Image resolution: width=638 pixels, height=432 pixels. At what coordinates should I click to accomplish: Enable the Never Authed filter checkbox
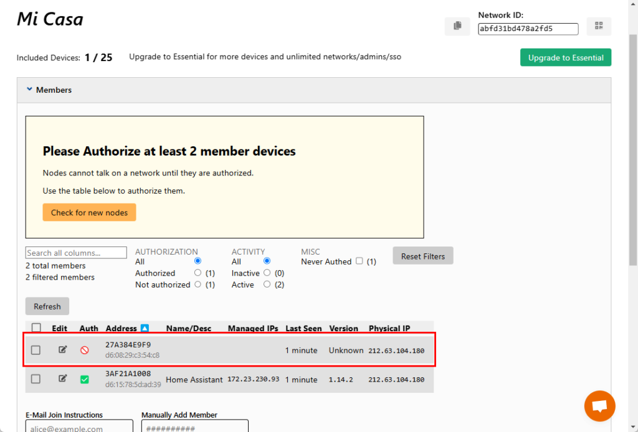click(x=359, y=261)
